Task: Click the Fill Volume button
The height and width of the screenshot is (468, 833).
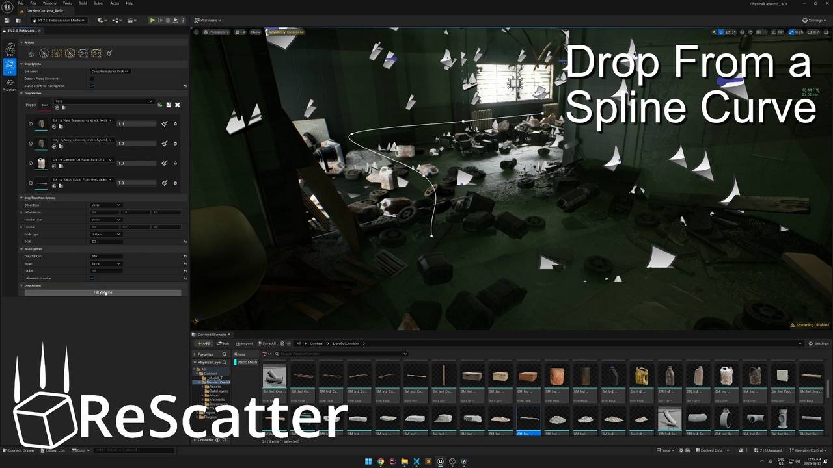Action: 103,292
